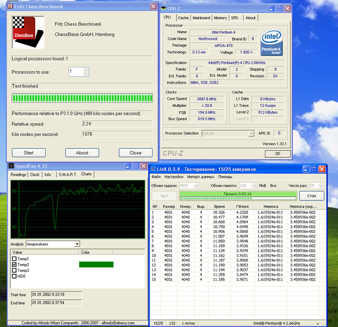Image resolution: width=338 pixels, height=327 pixels.
Task: Click the Relative speed value 2.24
Action: tap(117, 124)
